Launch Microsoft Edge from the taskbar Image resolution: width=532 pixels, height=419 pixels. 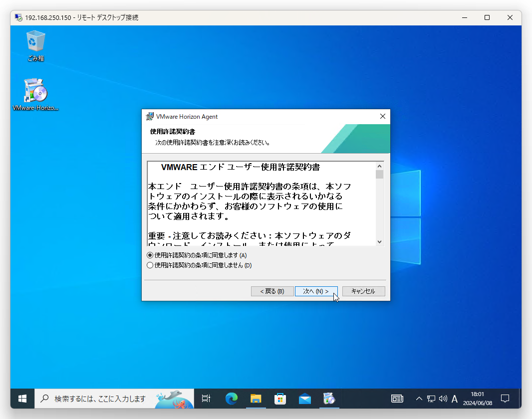232,399
